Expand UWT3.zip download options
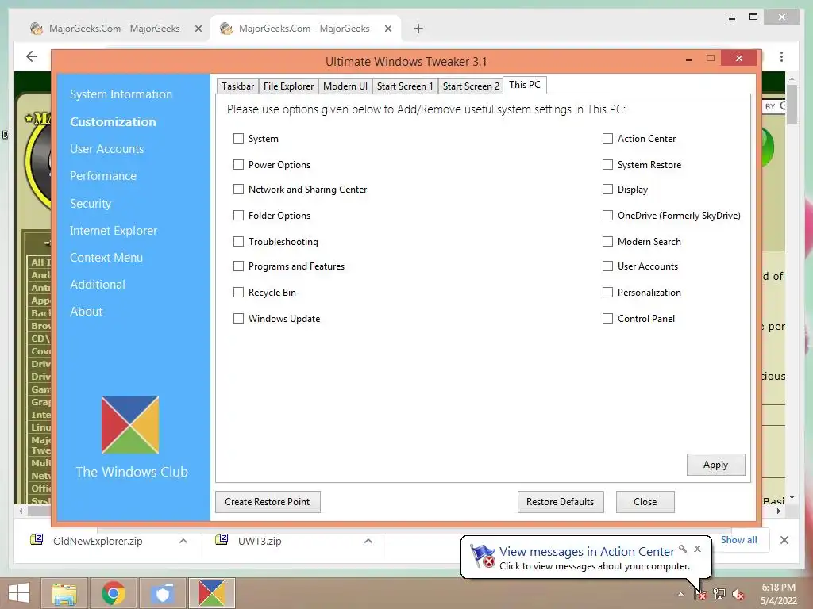This screenshot has height=609, width=813. [x=368, y=541]
